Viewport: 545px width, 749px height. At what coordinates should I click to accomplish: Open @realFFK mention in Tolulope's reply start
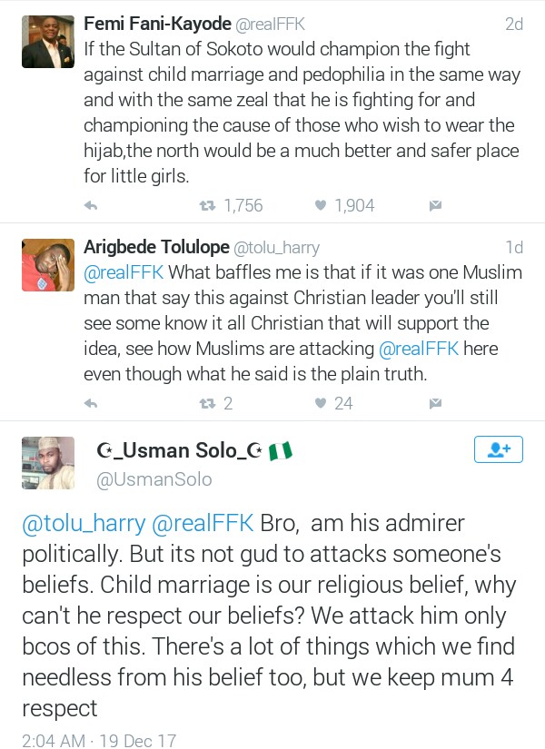(124, 271)
